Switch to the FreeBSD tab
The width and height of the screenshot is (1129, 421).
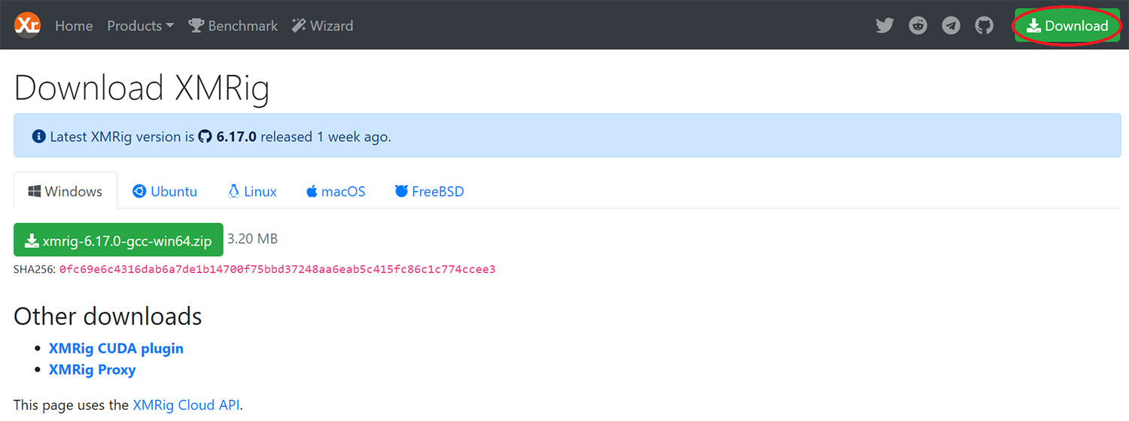click(430, 191)
